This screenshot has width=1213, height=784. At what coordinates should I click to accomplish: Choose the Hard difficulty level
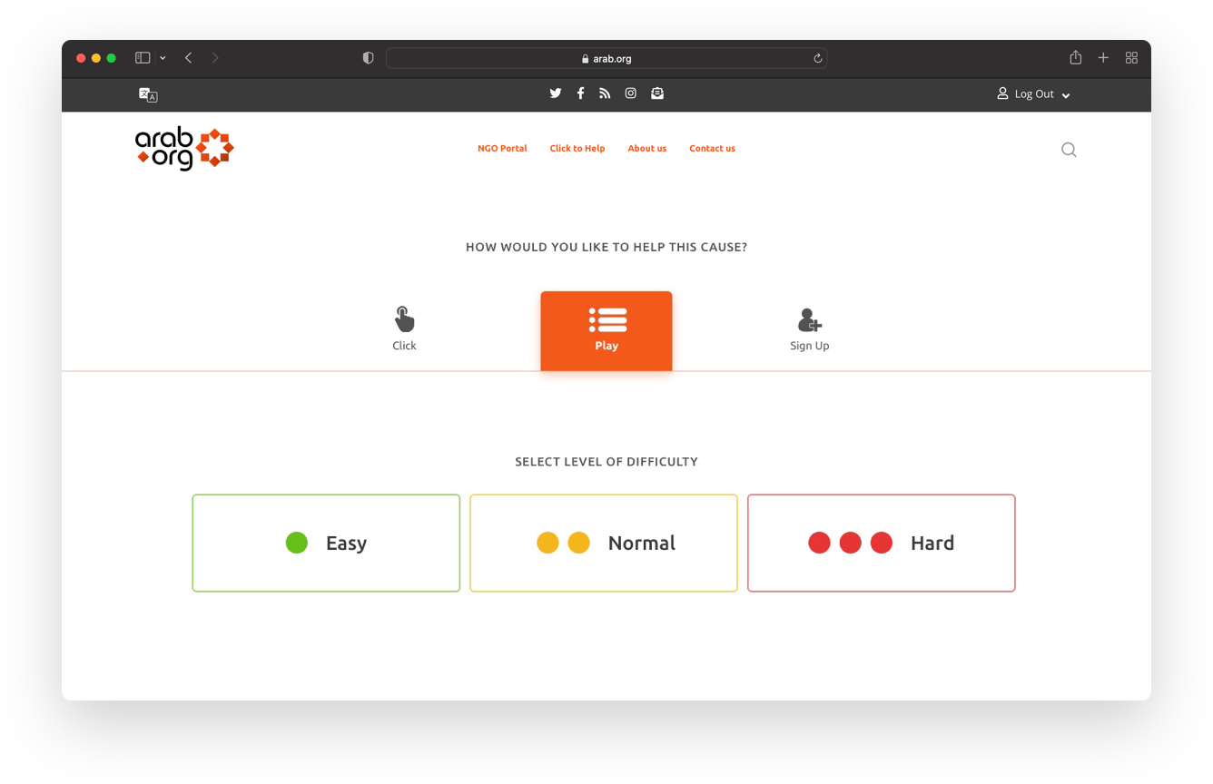(x=881, y=543)
